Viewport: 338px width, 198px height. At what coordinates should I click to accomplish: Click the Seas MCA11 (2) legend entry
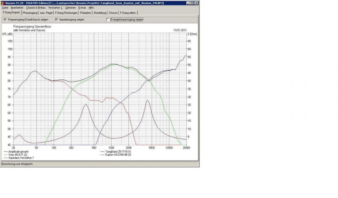tap(16, 155)
